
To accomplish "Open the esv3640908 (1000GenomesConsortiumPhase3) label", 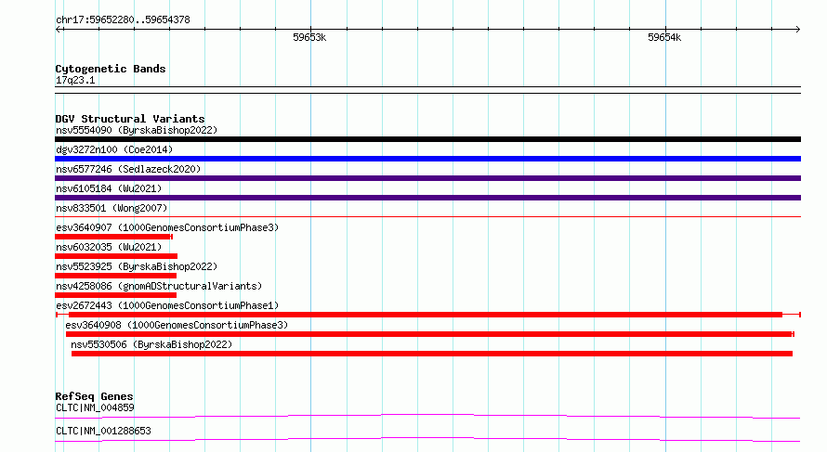I will point(177,325).
